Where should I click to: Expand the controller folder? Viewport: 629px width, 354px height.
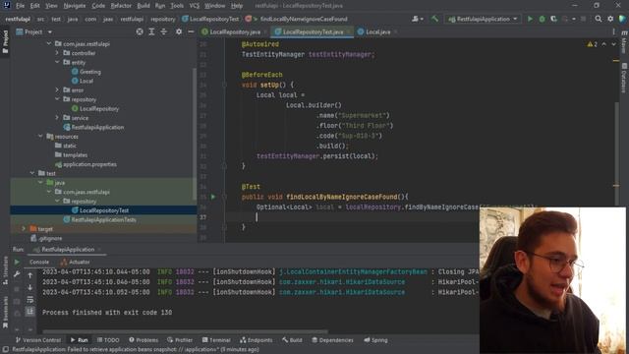click(57, 53)
